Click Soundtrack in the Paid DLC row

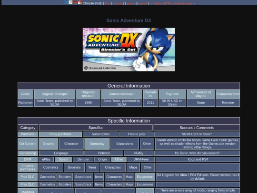click(x=83, y=177)
